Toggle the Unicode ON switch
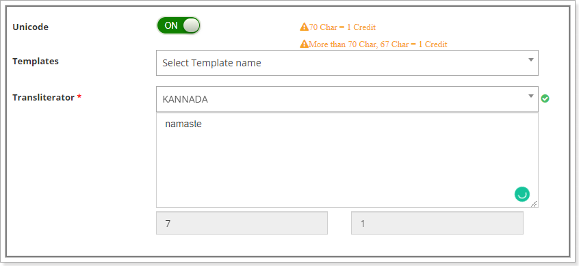The width and height of the screenshot is (579, 266). [x=179, y=26]
